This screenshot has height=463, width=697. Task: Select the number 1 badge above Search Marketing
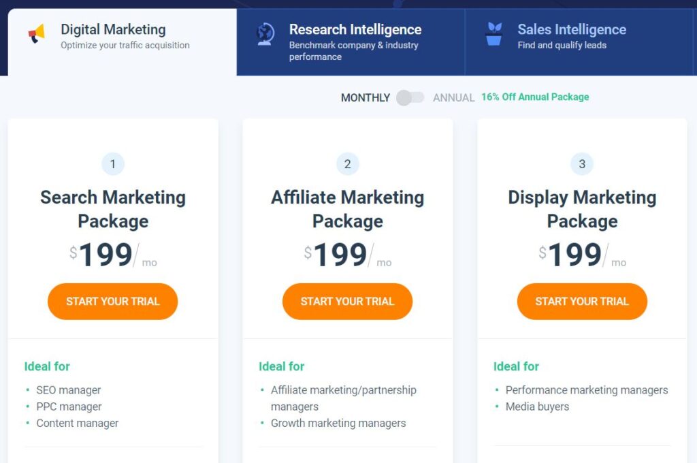(x=112, y=163)
